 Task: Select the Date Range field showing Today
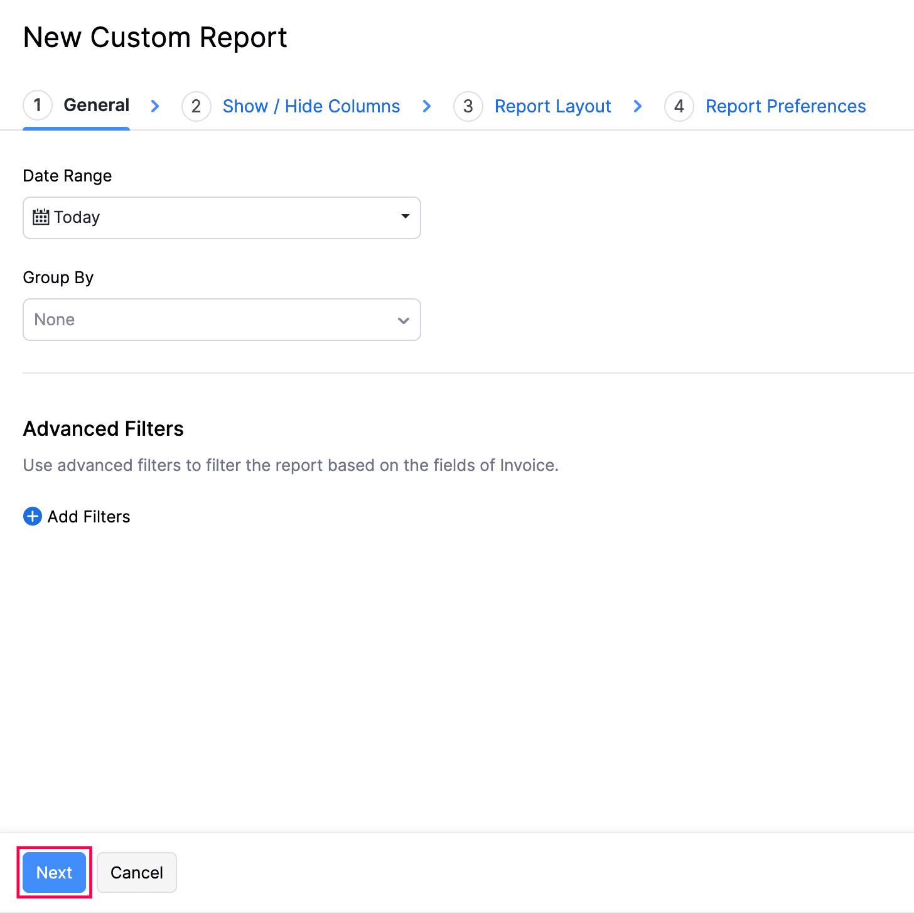coord(221,217)
